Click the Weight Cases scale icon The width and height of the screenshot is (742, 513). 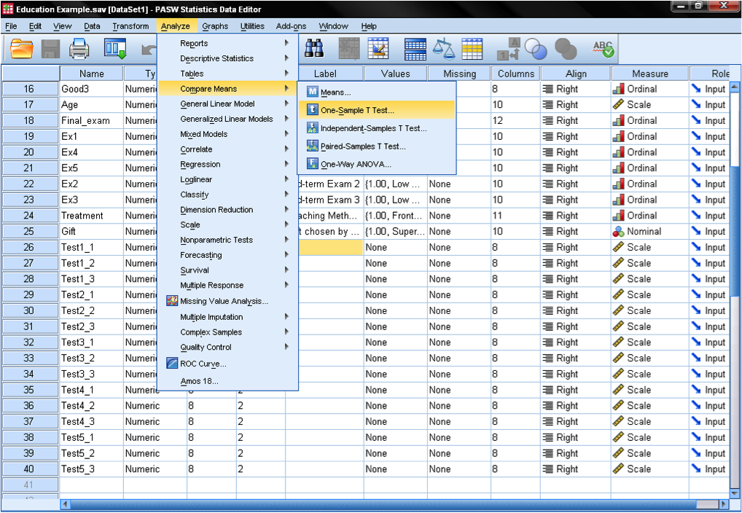(x=442, y=49)
